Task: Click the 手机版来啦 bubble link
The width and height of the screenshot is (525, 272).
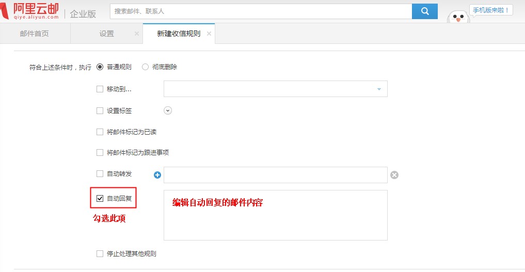Action: (490, 10)
